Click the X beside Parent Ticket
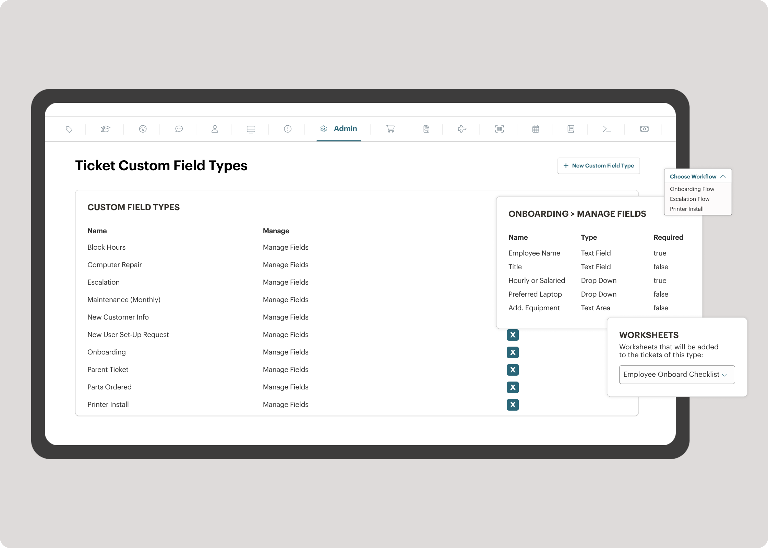This screenshot has width=768, height=548. (513, 370)
